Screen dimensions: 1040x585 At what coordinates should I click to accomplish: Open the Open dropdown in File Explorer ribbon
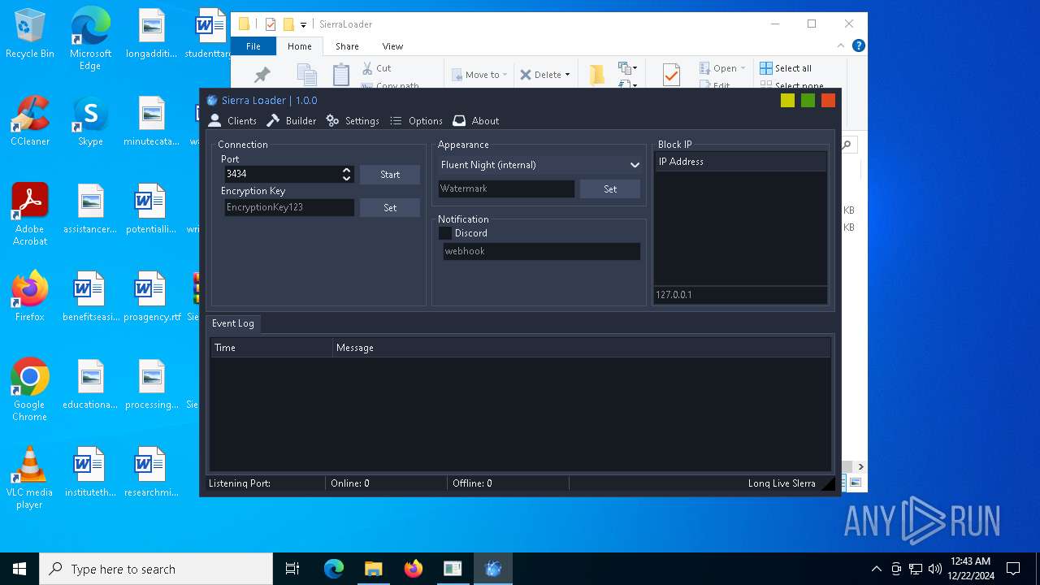coord(722,68)
